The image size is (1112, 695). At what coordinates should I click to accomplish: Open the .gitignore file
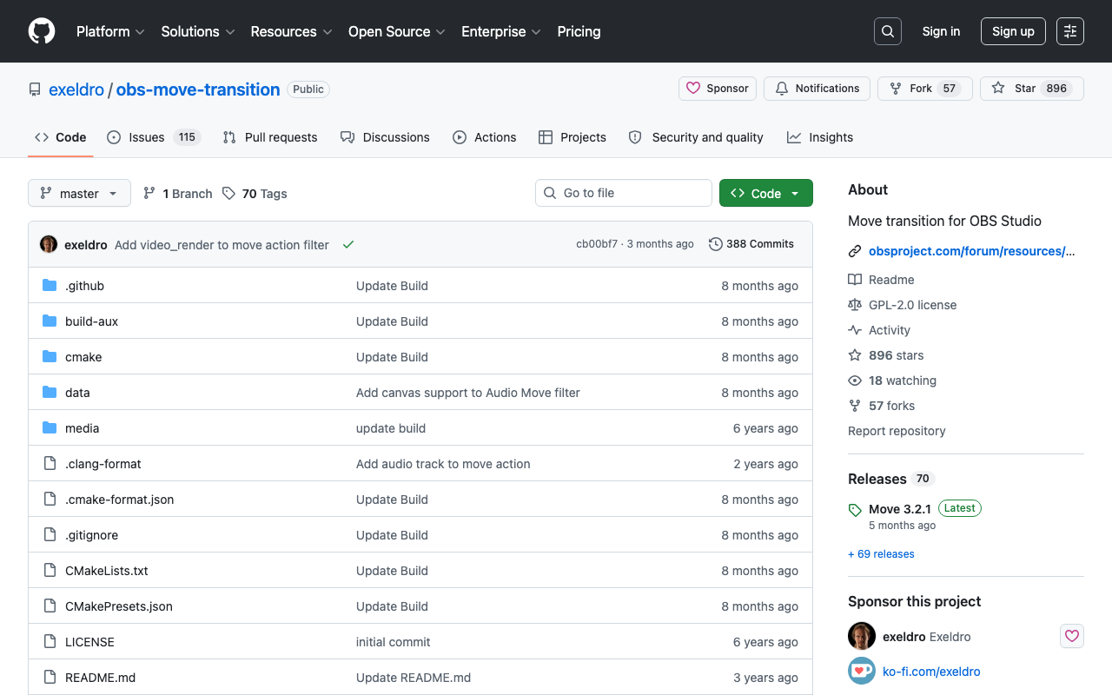tap(91, 535)
